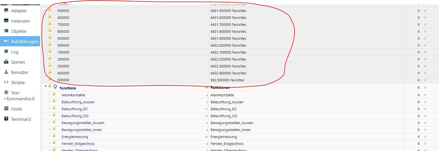Select the Energiemessung enumeration row
This screenshot has height=151, width=439.
(75, 137)
